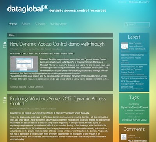This screenshot has width=156, height=142.
Task: Open the article title Exploring Windows Server 2012
Action: pos(58,101)
